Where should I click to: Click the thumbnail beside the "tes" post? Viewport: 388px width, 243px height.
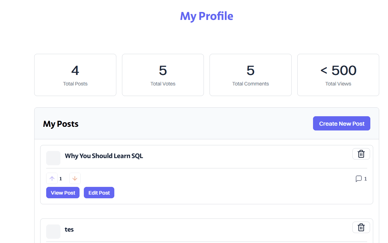coord(53,231)
